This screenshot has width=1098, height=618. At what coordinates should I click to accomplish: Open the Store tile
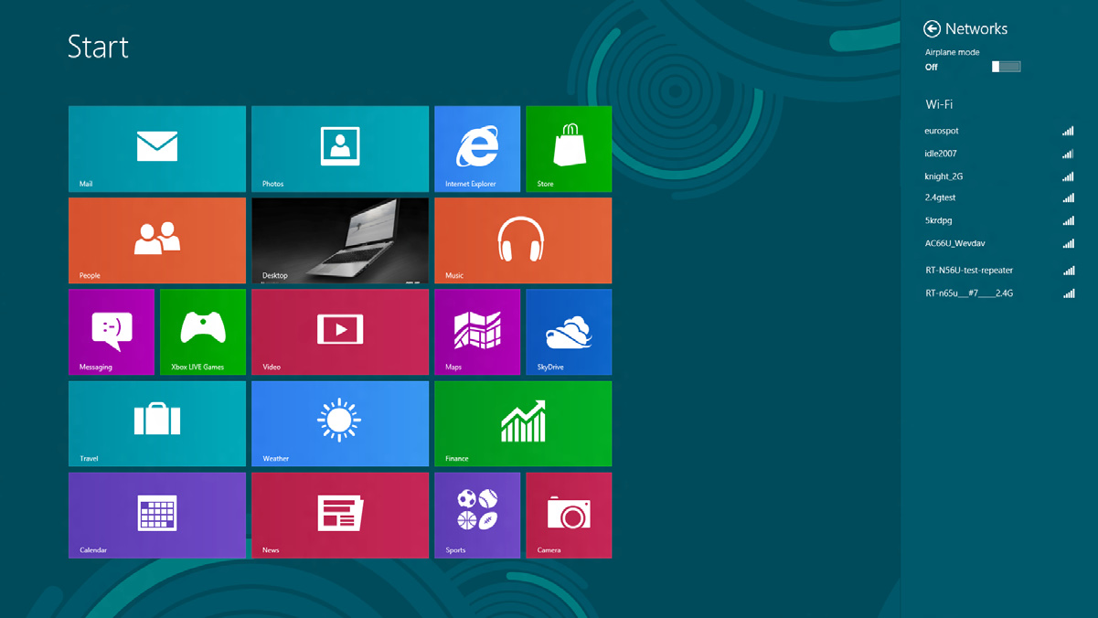point(569,149)
